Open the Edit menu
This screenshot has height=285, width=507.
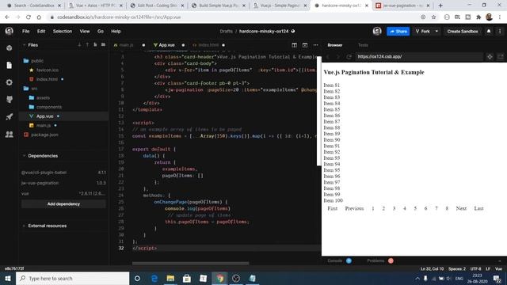tap(41, 32)
